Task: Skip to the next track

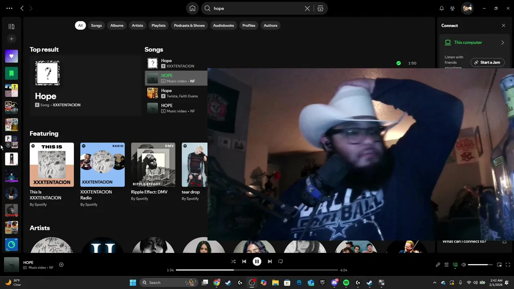Action: [x=270, y=261]
